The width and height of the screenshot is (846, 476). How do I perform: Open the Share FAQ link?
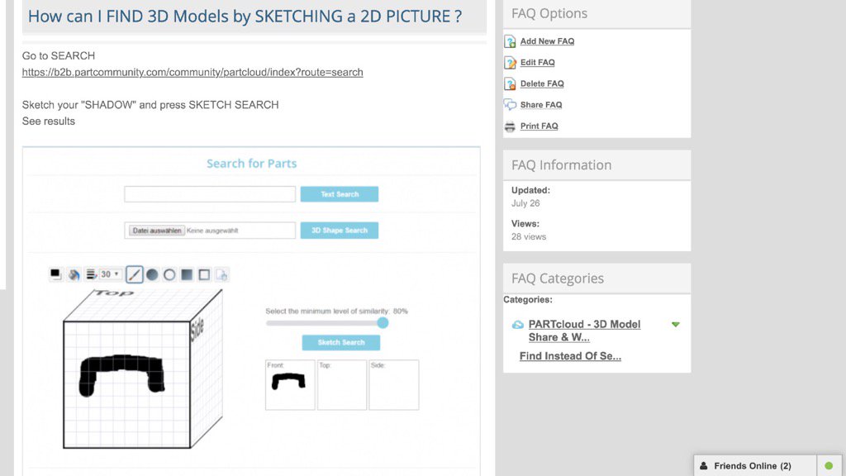[x=541, y=105]
